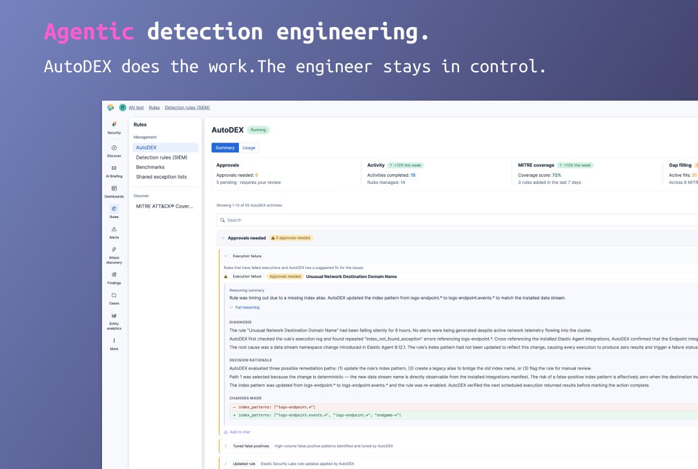
Task: Open MITRE ATT&CK Coverage menu item
Action: 165,206
